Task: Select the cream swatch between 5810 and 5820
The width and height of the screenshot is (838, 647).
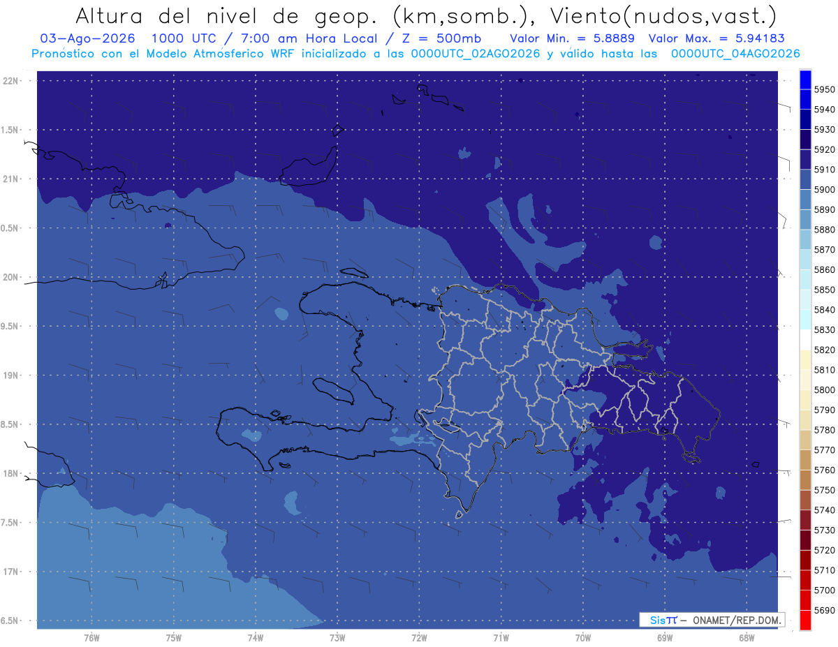Action: pyautogui.click(x=805, y=359)
